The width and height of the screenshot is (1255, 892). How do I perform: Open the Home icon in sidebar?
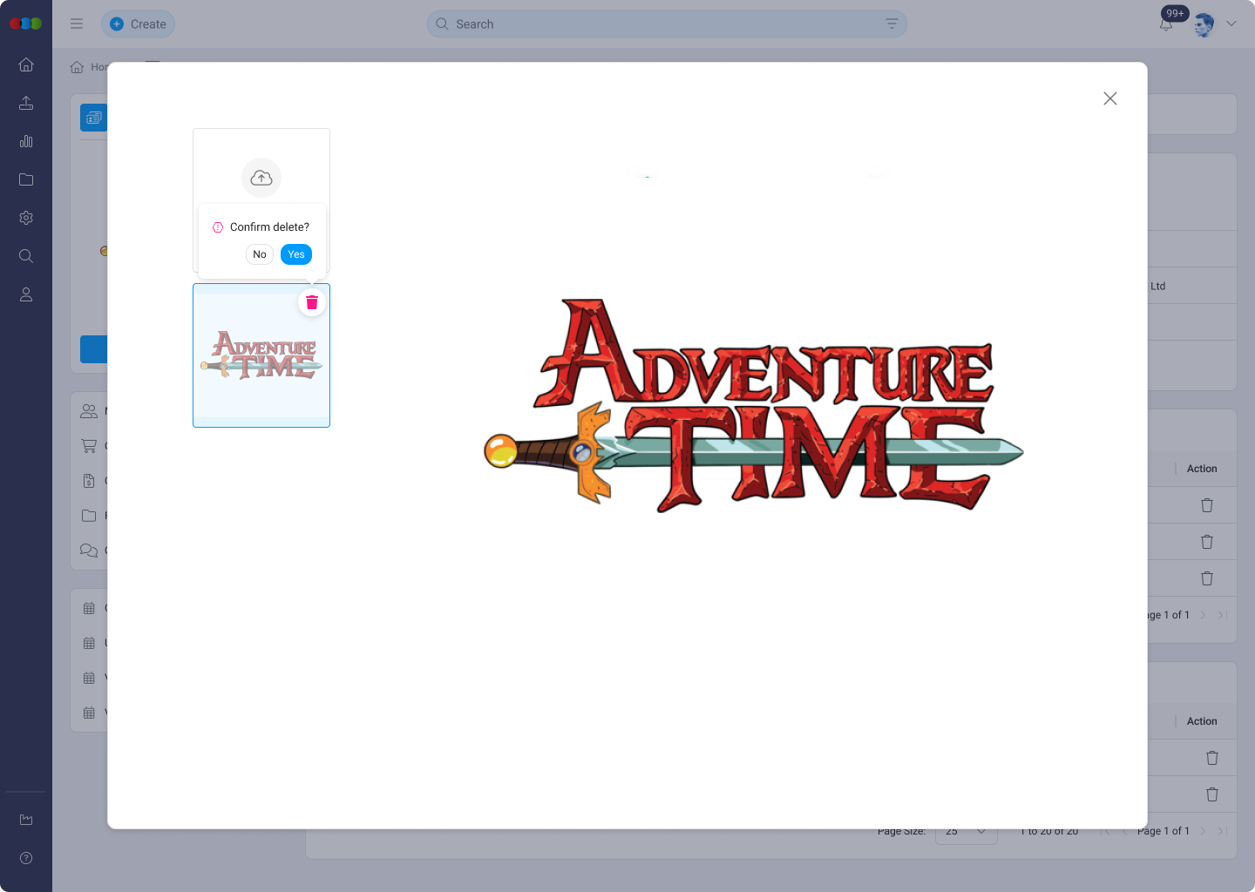click(26, 64)
